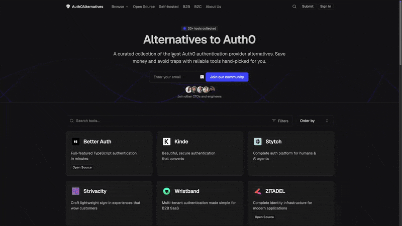Click the ZITADEL red logo icon
The image size is (402, 226).
258,191
